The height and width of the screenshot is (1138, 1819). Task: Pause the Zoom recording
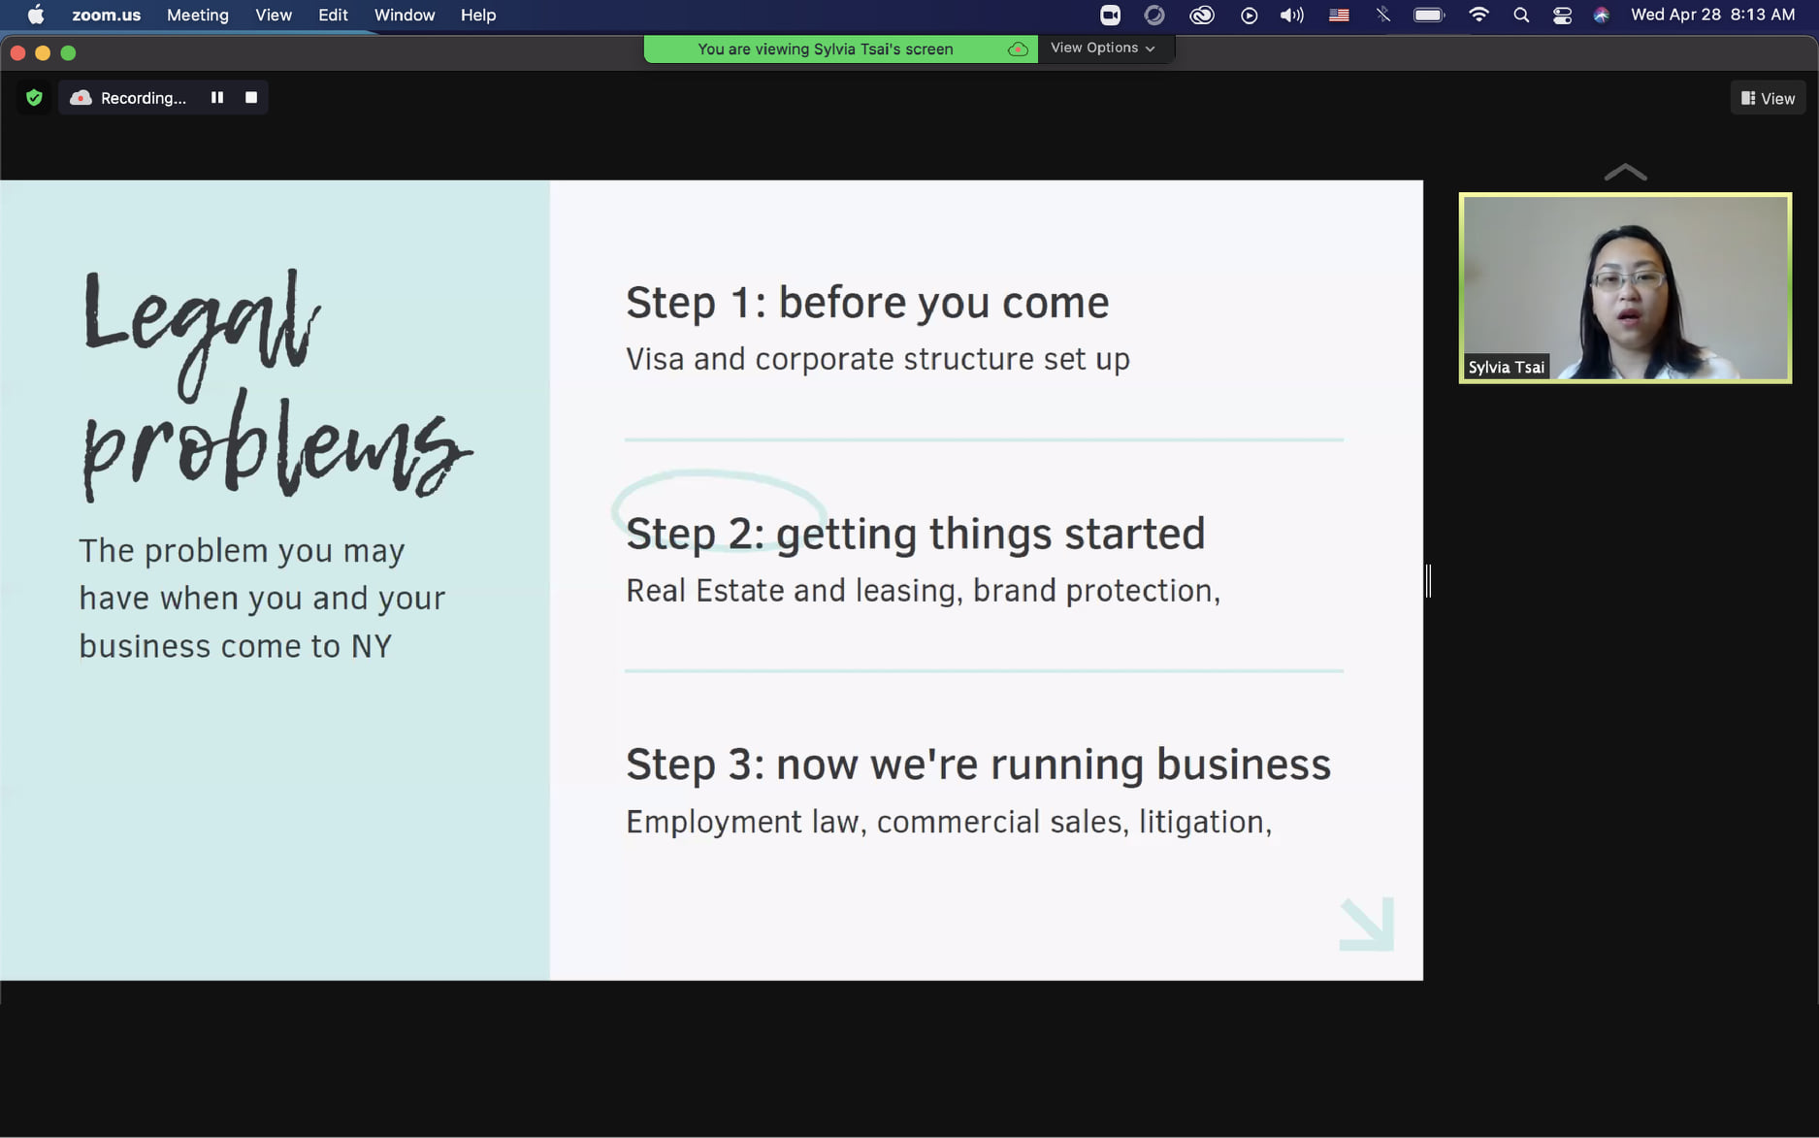point(217,98)
